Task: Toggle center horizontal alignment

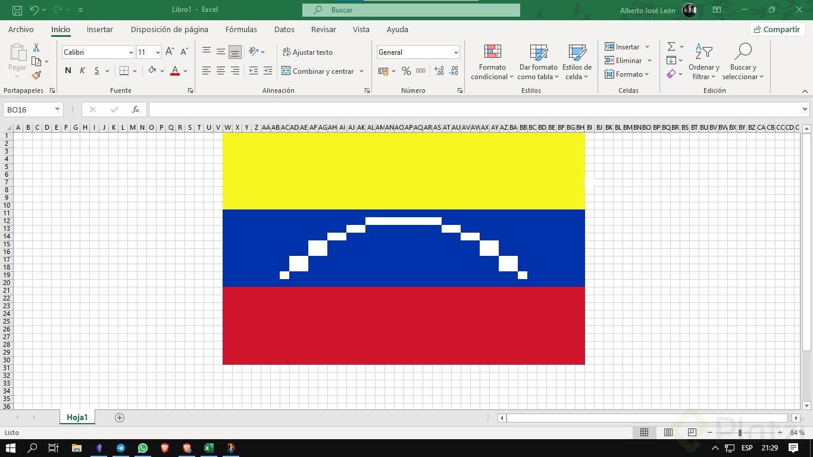Action: (x=221, y=71)
